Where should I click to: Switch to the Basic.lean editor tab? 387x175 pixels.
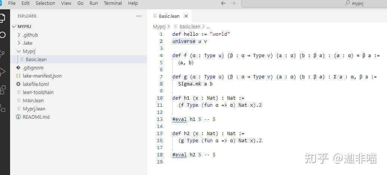click(169, 16)
